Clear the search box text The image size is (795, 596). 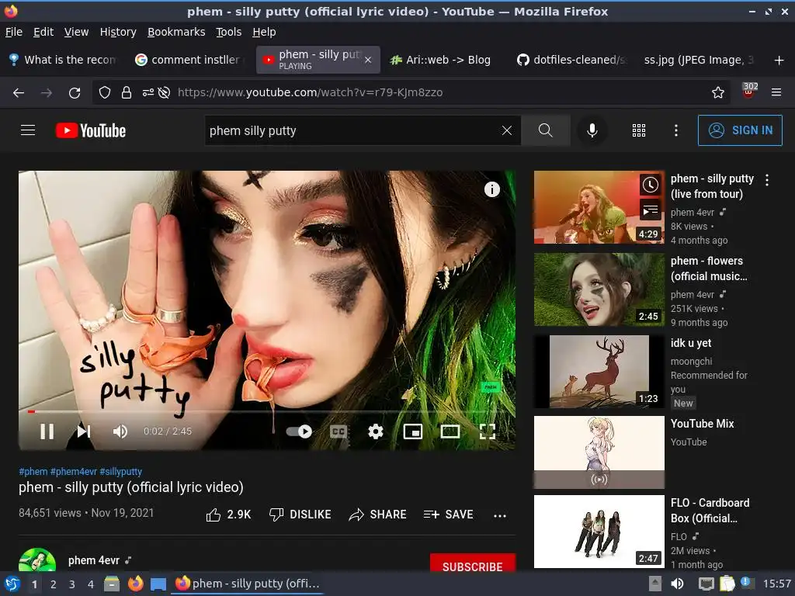pos(506,130)
